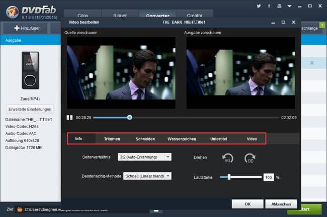The image size is (327, 217).
Task: Open the Facebook link icon
Action: pyautogui.click(x=269, y=6)
